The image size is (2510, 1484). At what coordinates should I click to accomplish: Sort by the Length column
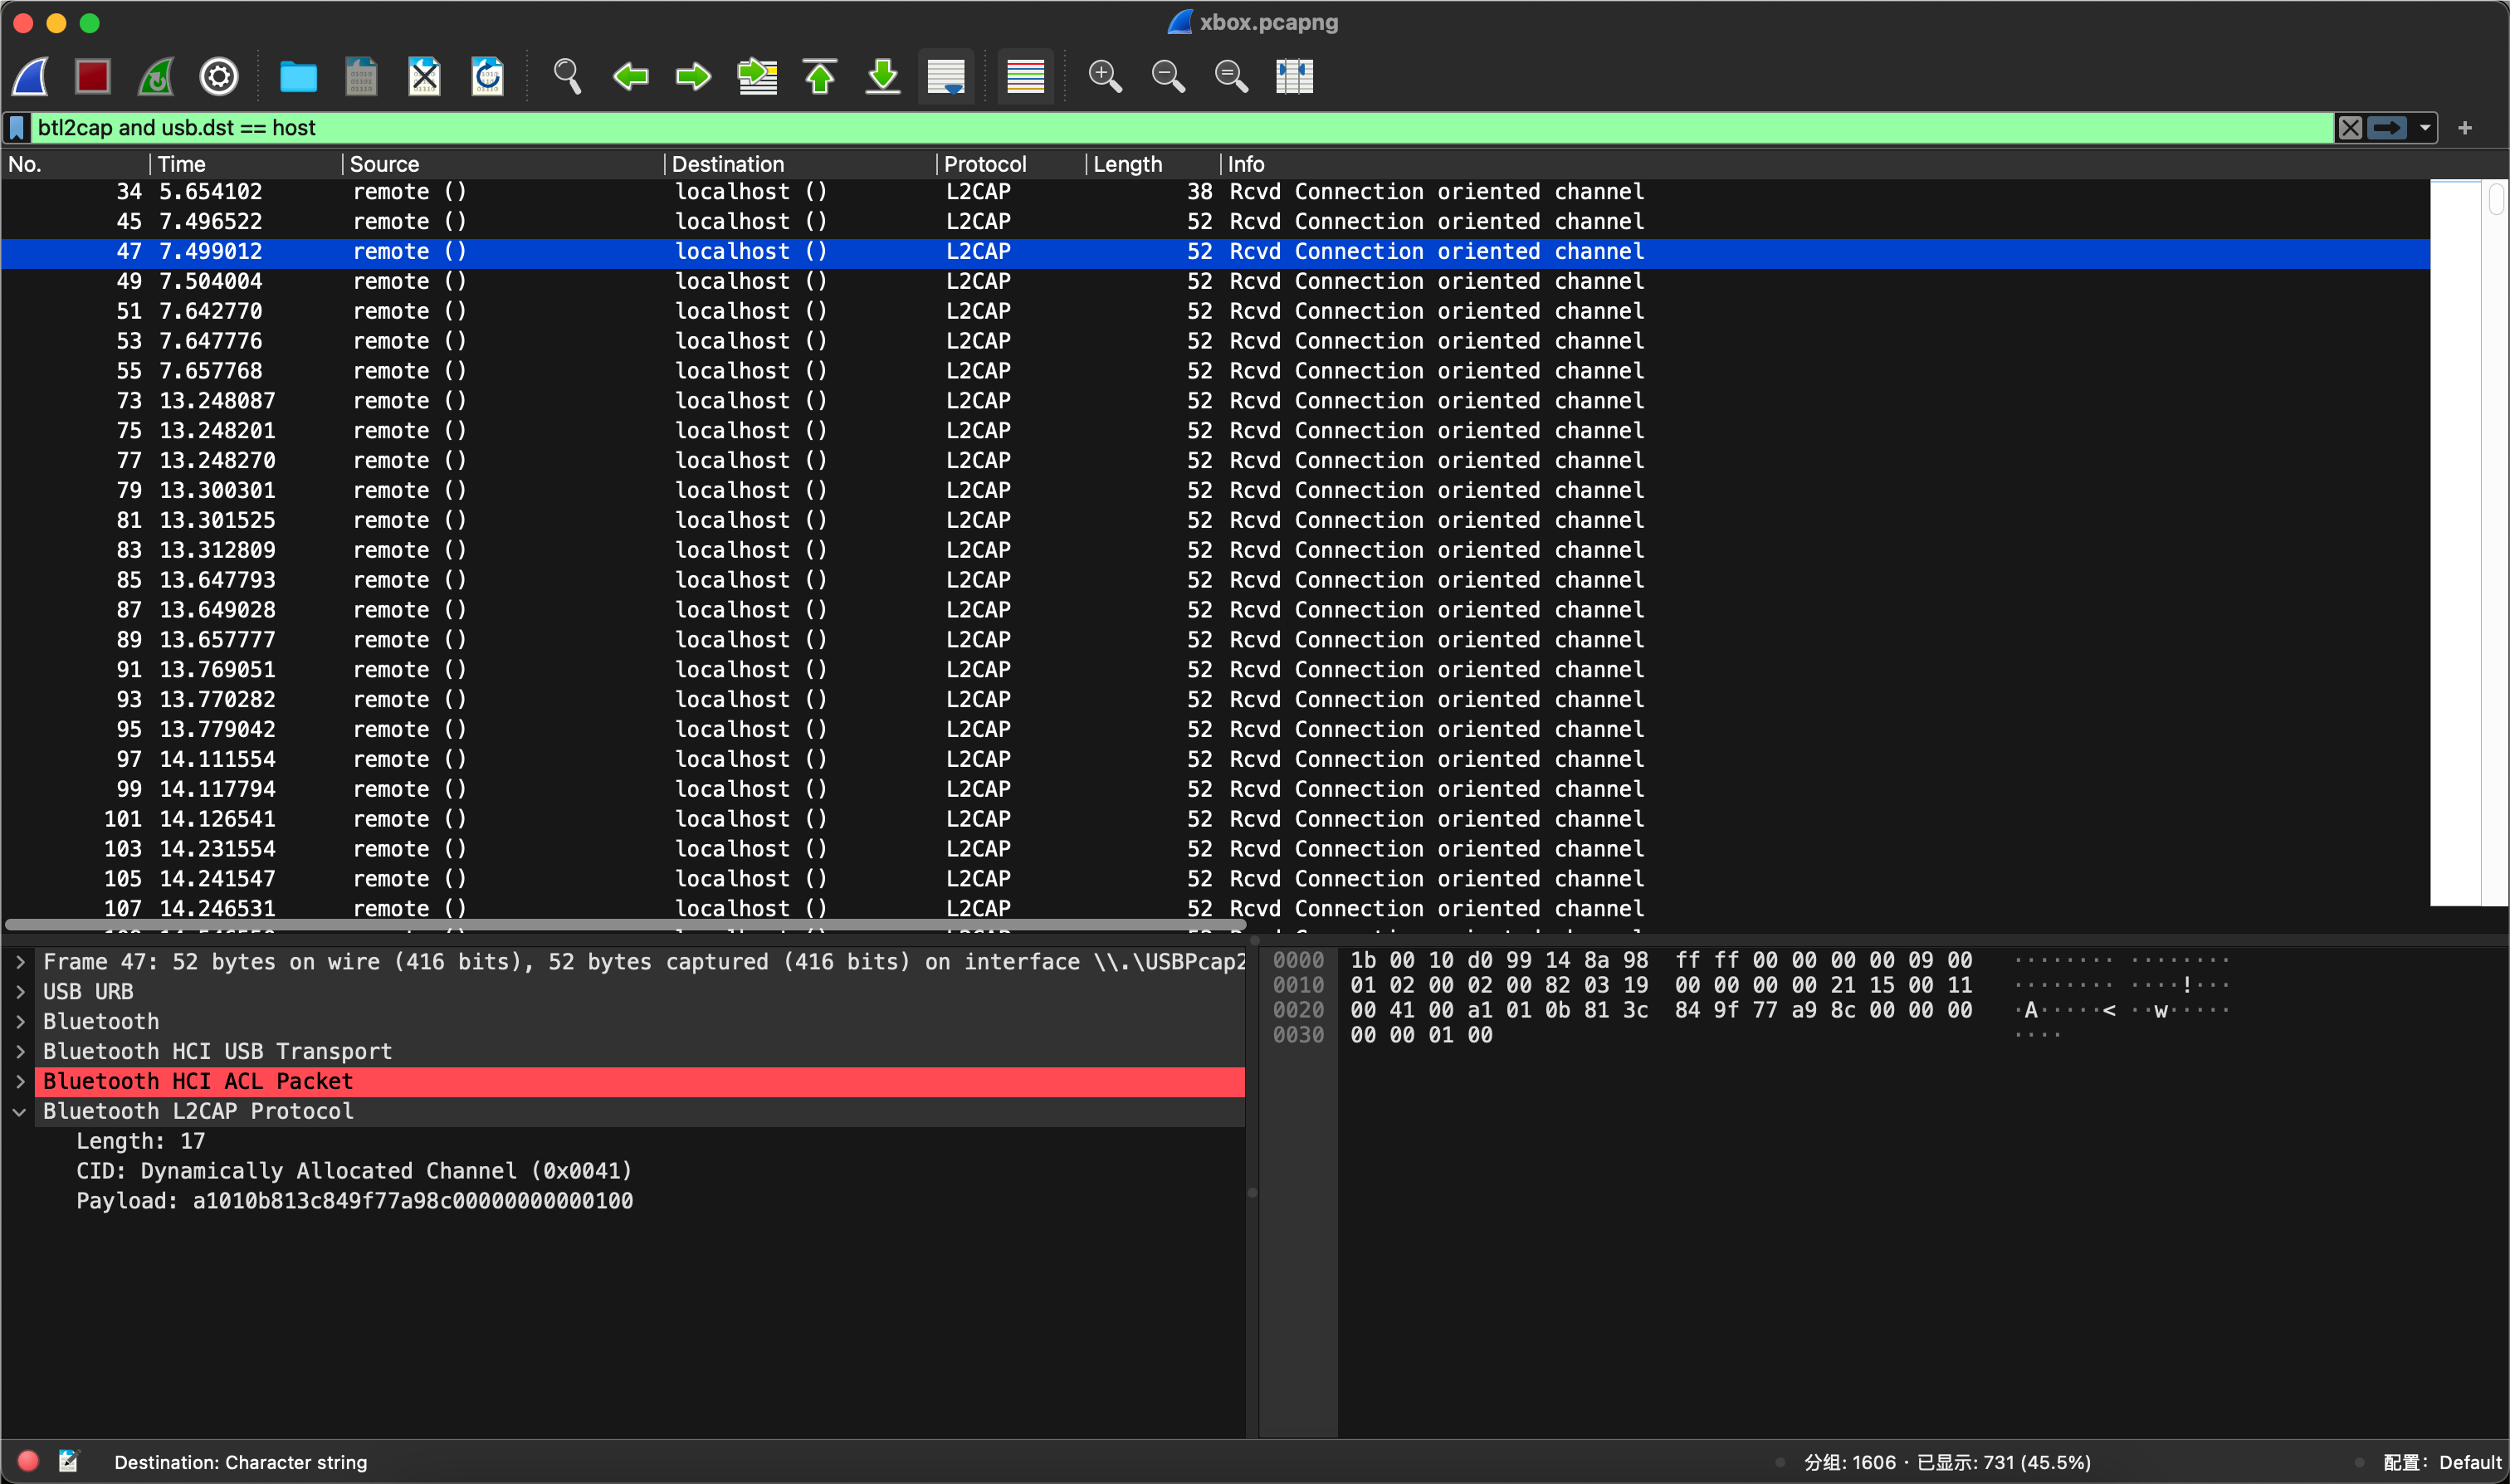[x=1153, y=164]
